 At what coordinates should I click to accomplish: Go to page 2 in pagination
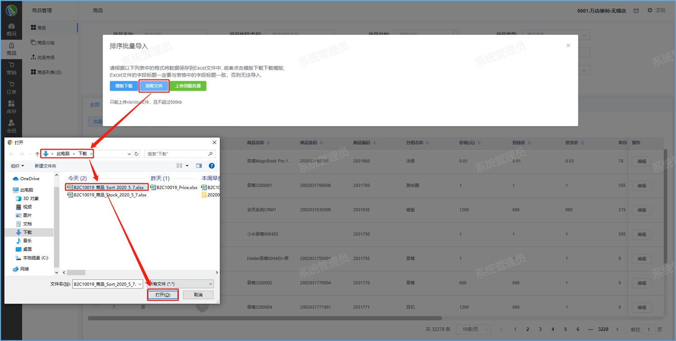(528, 329)
